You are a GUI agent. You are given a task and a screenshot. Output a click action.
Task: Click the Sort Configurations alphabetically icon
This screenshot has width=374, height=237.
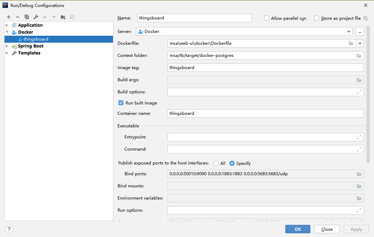click(72, 17)
